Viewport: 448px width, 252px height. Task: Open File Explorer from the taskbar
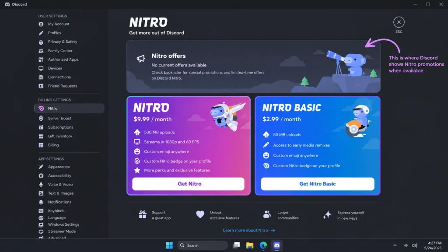pyautogui.click(x=250, y=245)
